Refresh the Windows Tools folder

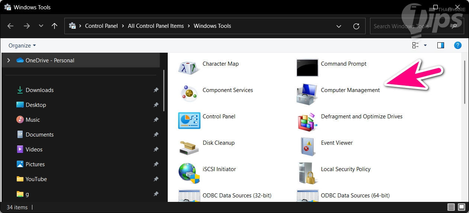356,26
